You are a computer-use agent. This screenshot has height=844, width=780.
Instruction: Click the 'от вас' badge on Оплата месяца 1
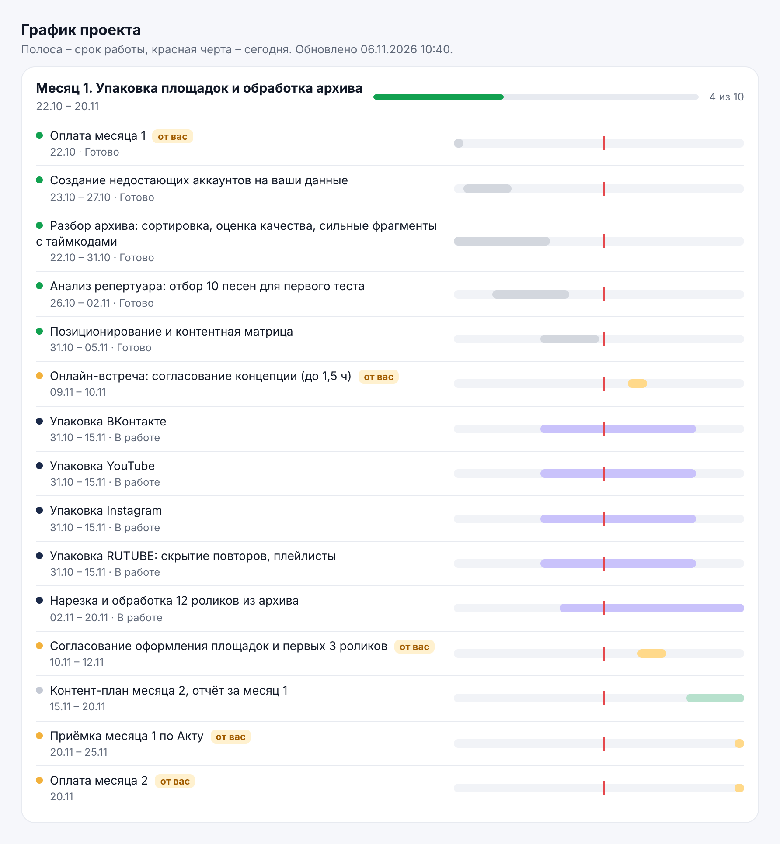[173, 136]
